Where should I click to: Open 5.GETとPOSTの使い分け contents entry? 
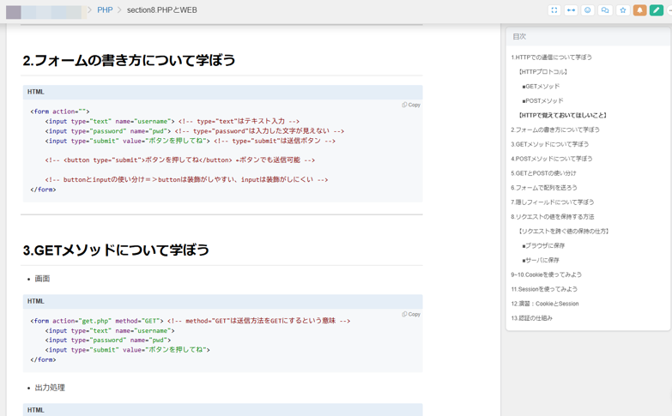tap(543, 173)
